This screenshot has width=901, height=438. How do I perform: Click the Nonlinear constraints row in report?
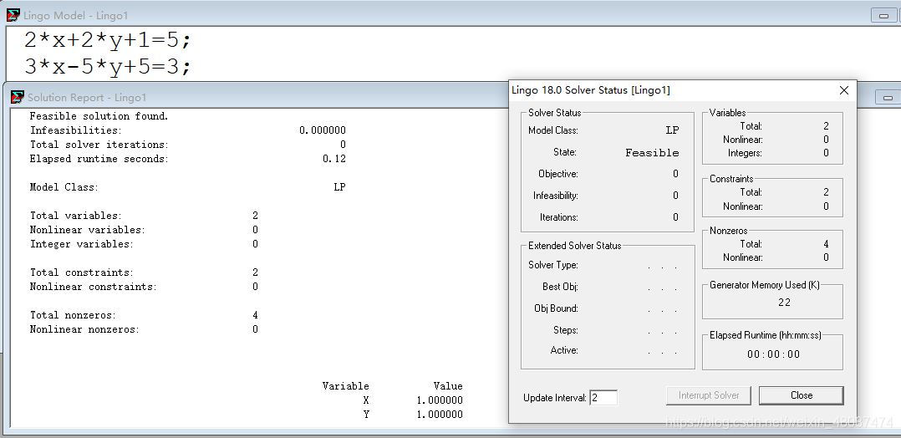(145, 287)
